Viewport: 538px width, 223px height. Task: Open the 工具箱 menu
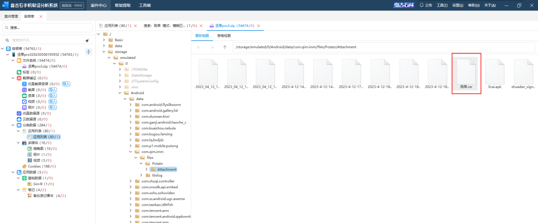145,5
